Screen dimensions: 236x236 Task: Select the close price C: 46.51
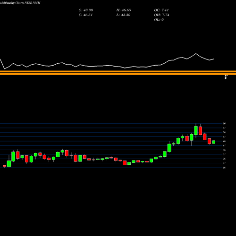tap(85, 15)
